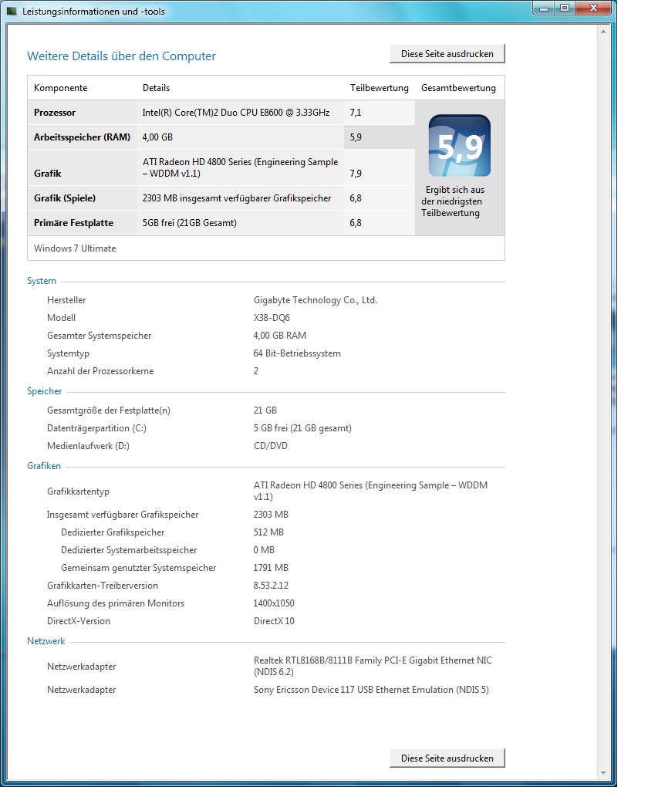Click the 'Weitere Details über den Computer' heading

(x=121, y=56)
